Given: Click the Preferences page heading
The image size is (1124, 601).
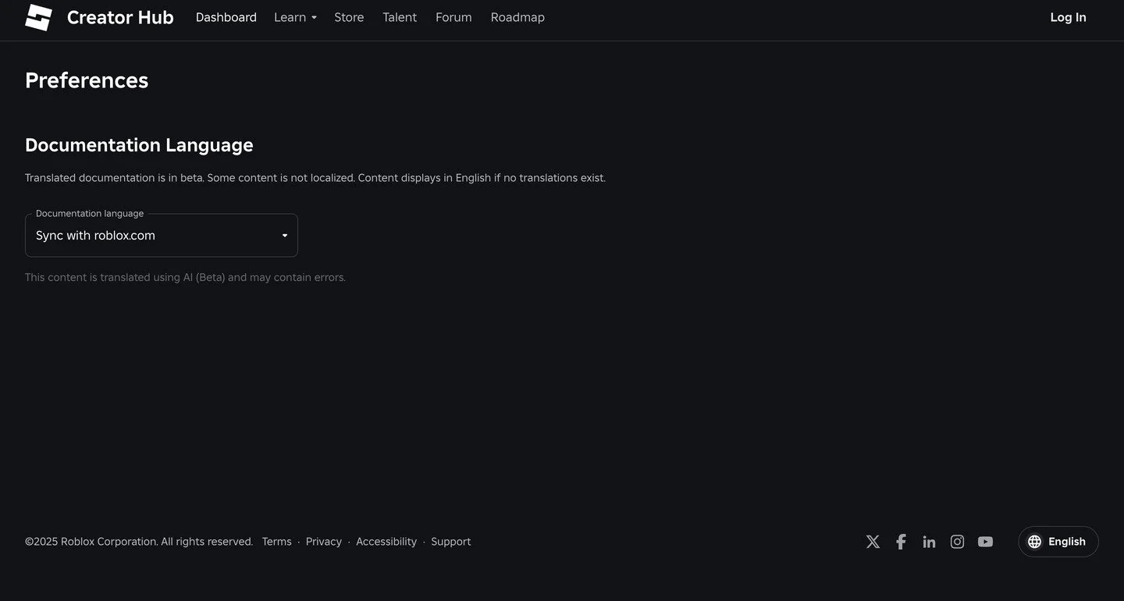Looking at the screenshot, I should (87, 80).
